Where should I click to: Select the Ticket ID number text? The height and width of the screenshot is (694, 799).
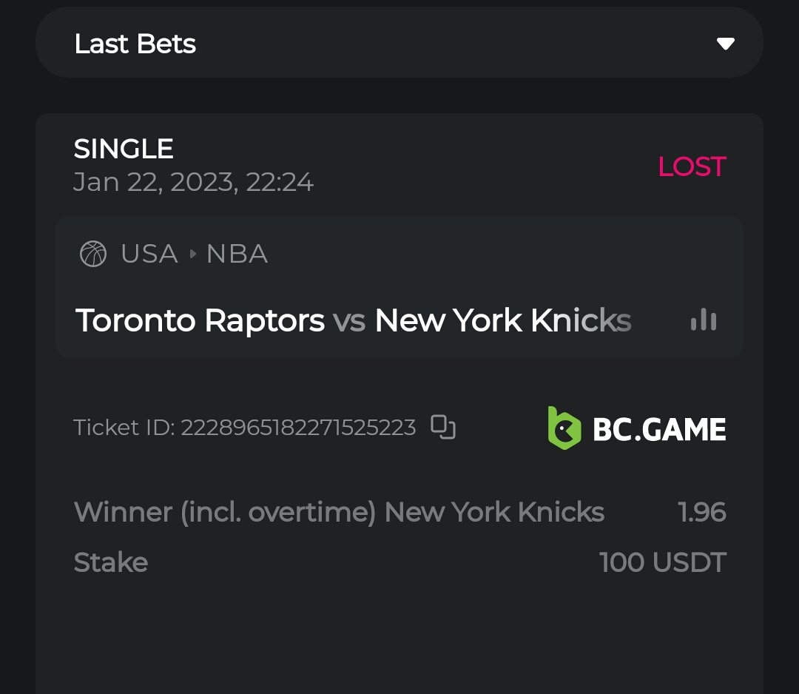pyautogui.click(x=298, y=428)
